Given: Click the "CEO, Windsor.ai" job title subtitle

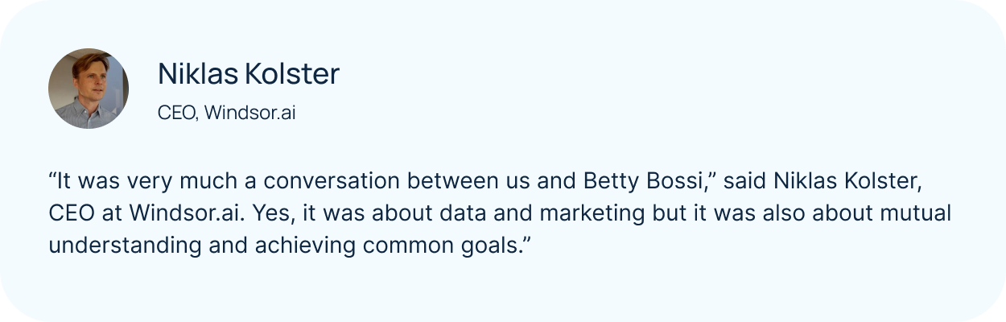Looking at the screenshot, I should click(x=226, y=114).
